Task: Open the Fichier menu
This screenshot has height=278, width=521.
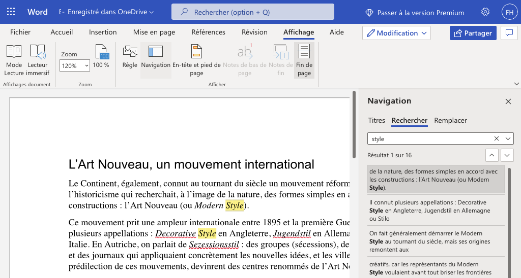Action: point(20,32)
